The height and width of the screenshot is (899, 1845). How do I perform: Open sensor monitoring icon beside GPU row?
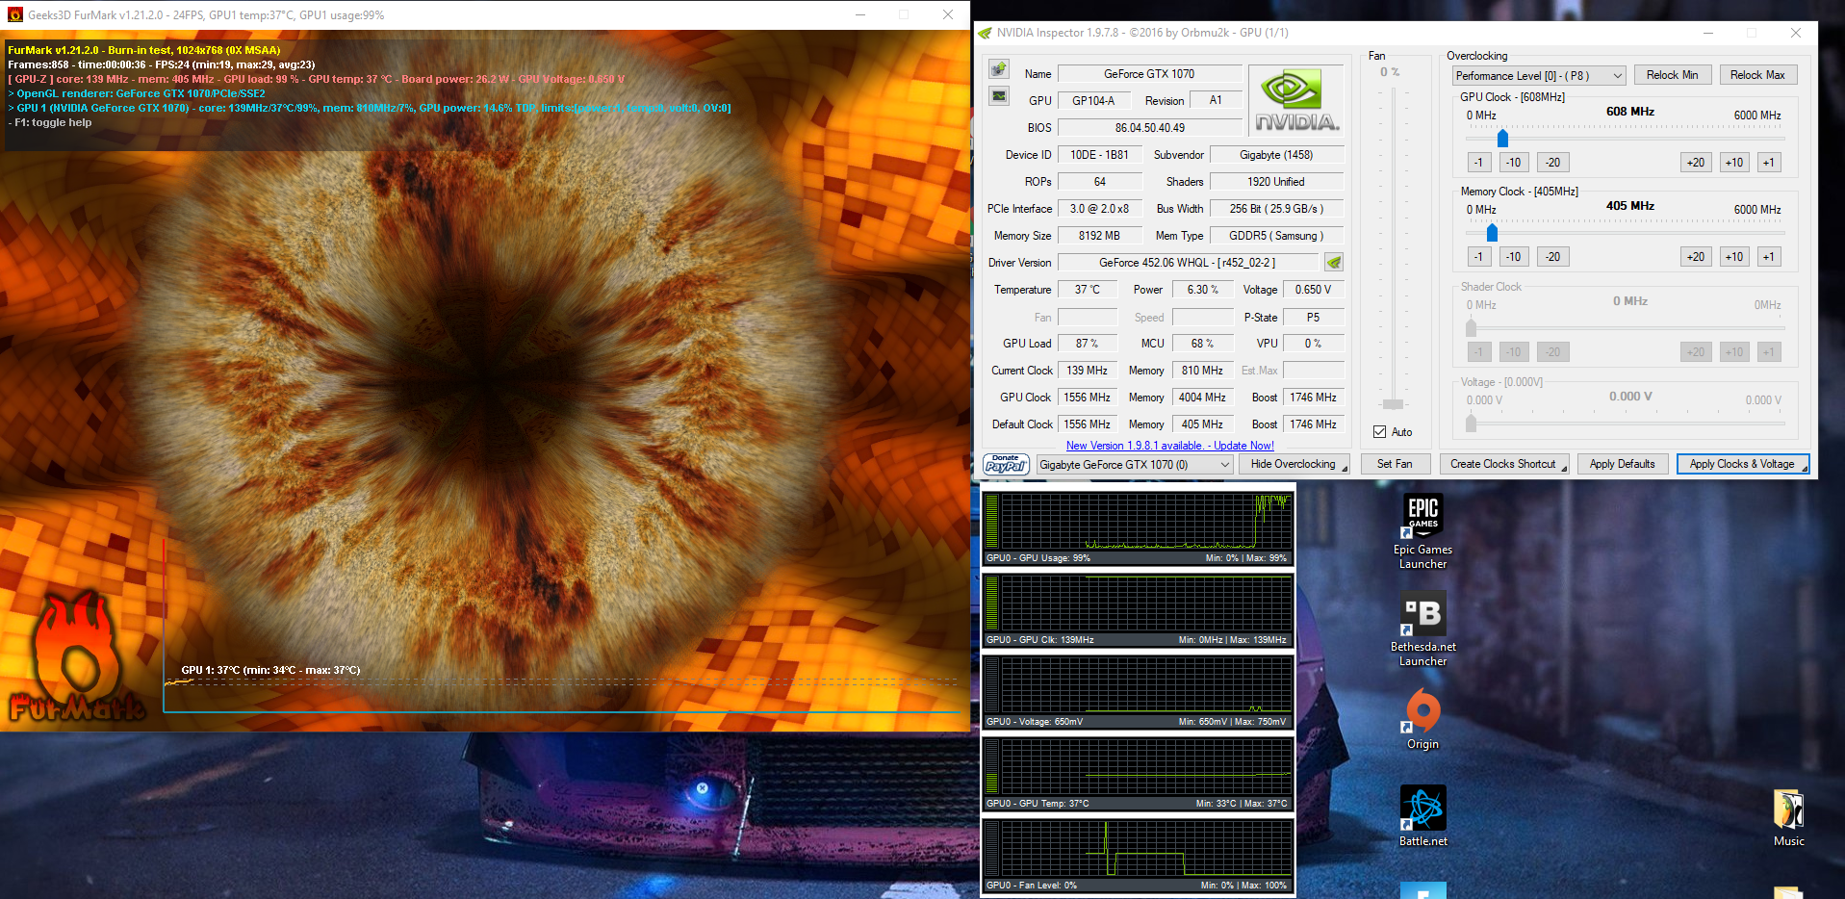(x=999, y=96)
